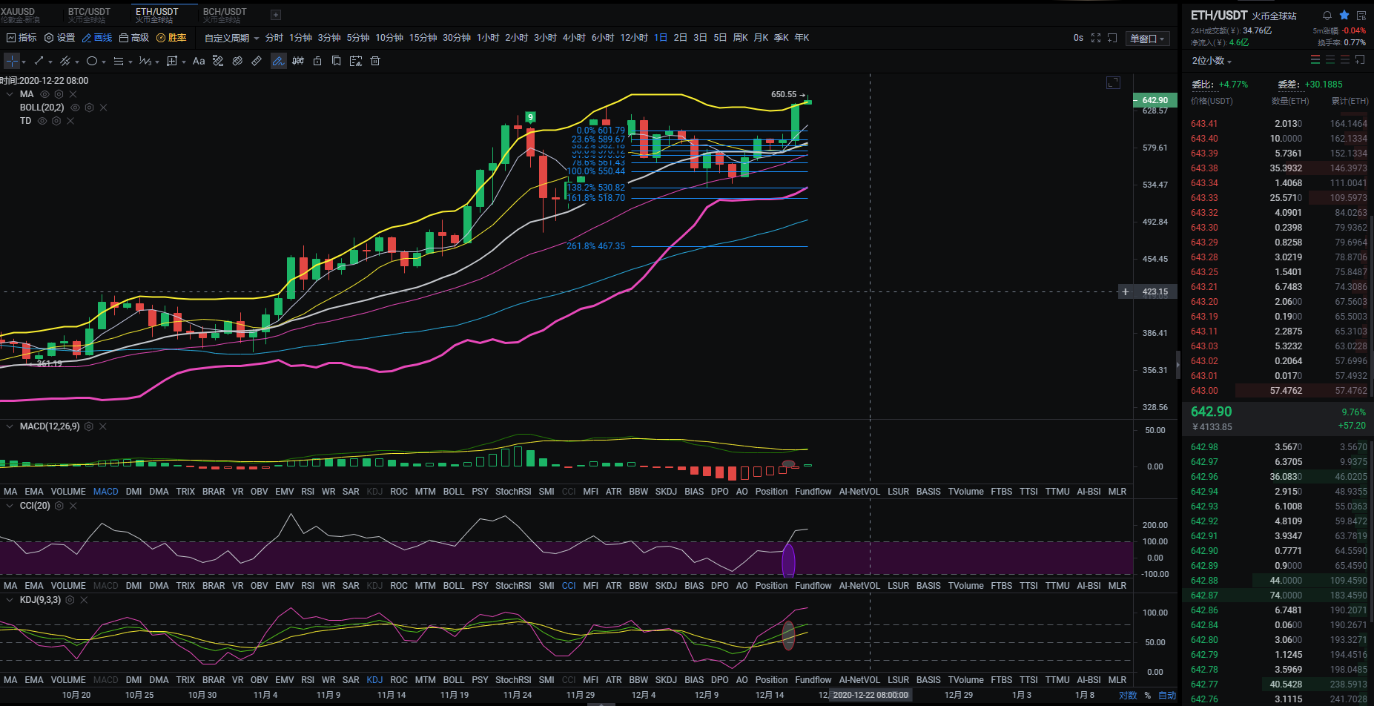
Task: Collapse the KDJ(9,3,3) panel chevron
Action: 10,600
